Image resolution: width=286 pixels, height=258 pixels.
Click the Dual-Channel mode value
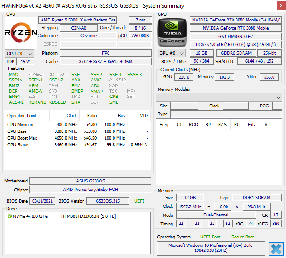(216, 215)
